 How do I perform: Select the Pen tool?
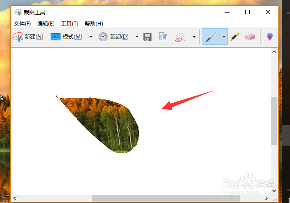click(211, 37)
